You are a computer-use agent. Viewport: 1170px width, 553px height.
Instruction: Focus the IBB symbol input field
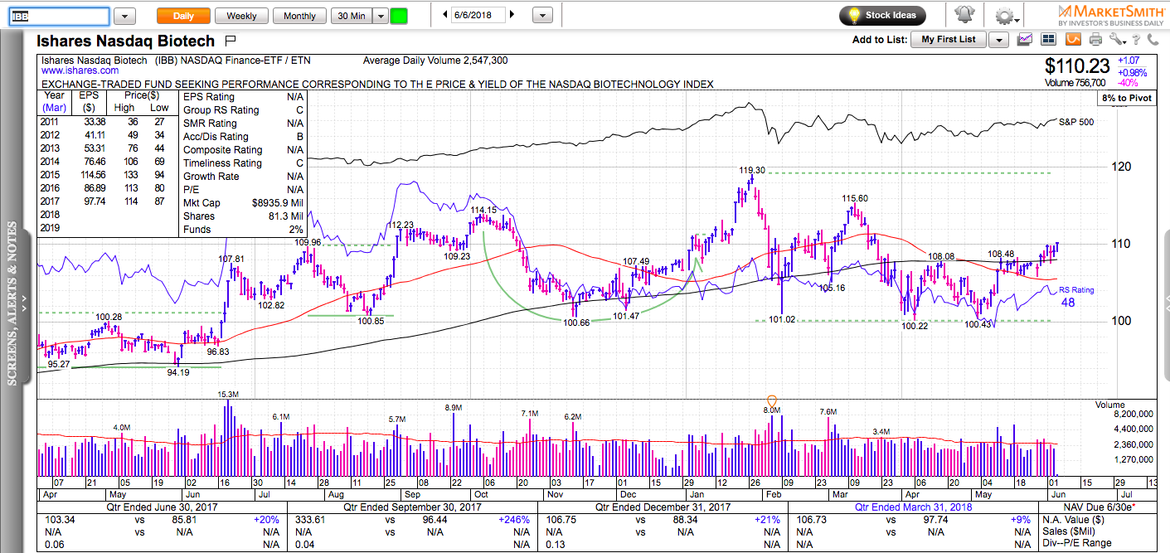pos(58,16)
